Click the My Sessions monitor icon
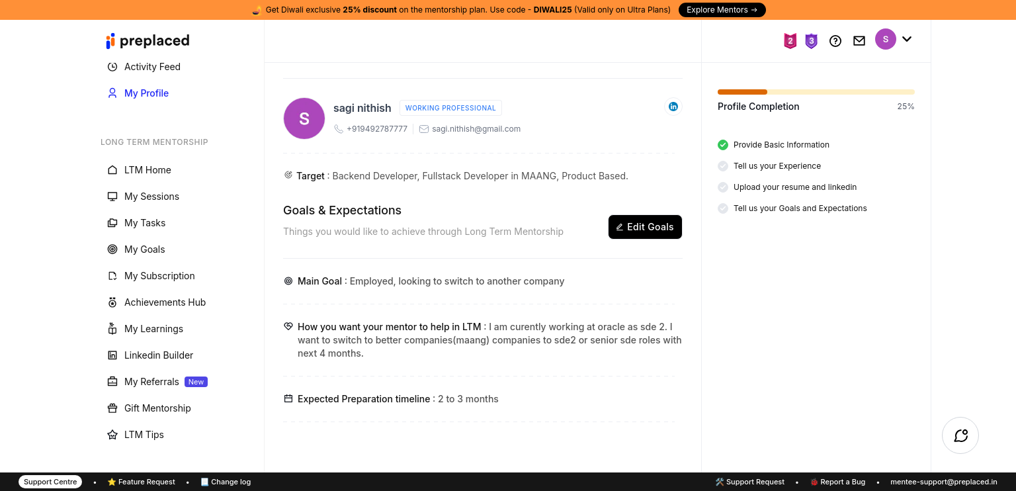This screenshot has height=491, width=1016. tap(112, 197)
